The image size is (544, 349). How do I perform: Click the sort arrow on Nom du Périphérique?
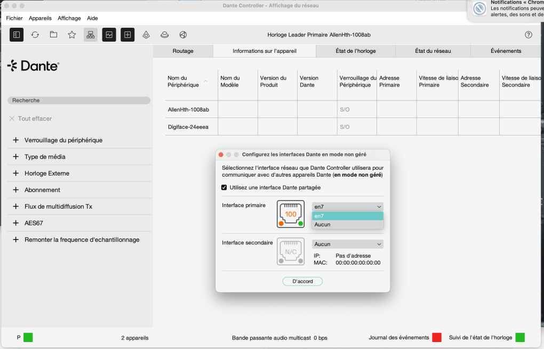(x=205, y=81)
